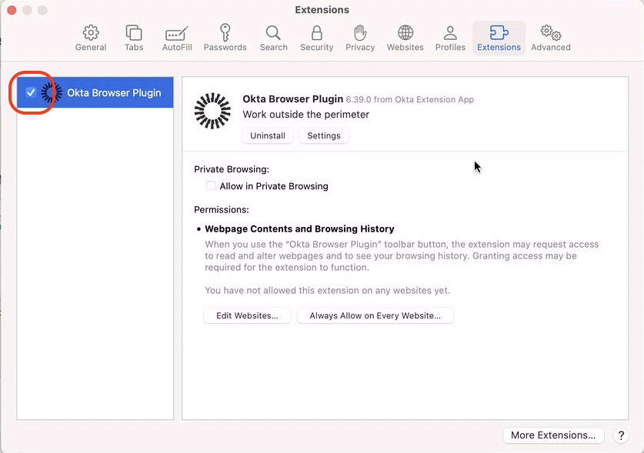The width and height of the screenshot is (644, 453).
Task: Open Security preferences with lock icon
Action: click(317, 38)
